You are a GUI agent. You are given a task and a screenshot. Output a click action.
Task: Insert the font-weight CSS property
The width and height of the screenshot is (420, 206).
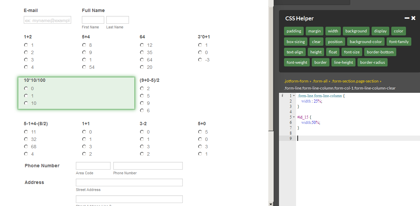[x=297, y=62]
